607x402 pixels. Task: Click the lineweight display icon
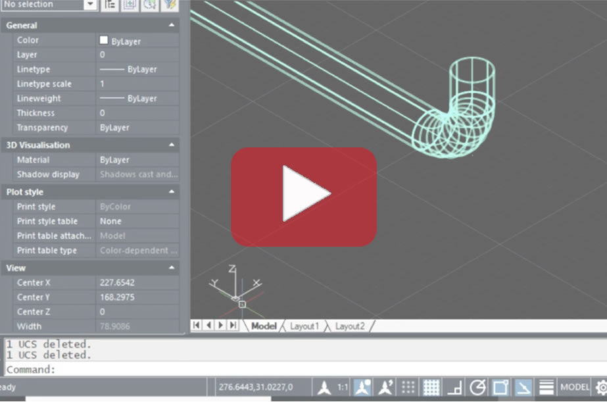click(x=546, y=387)
